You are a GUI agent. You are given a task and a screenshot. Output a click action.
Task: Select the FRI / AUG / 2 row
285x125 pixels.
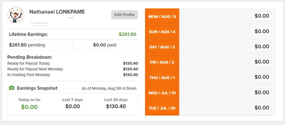pos(210,62)
